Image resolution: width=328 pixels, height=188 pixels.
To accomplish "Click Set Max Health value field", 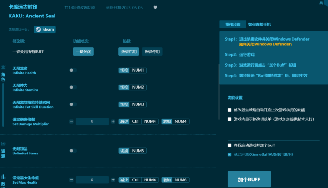I will (92, 180).
